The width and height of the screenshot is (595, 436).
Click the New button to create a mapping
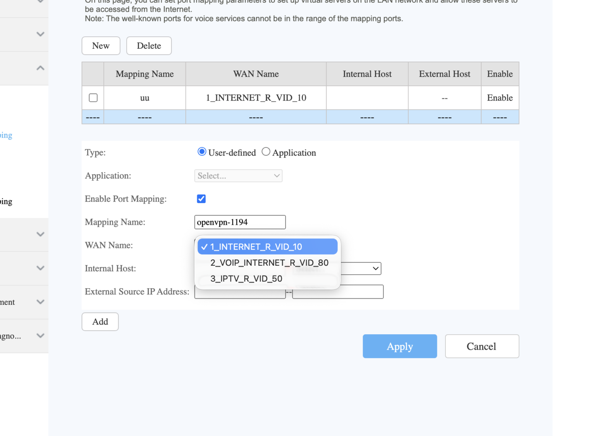pyautogui.click(x=101, y=46)
